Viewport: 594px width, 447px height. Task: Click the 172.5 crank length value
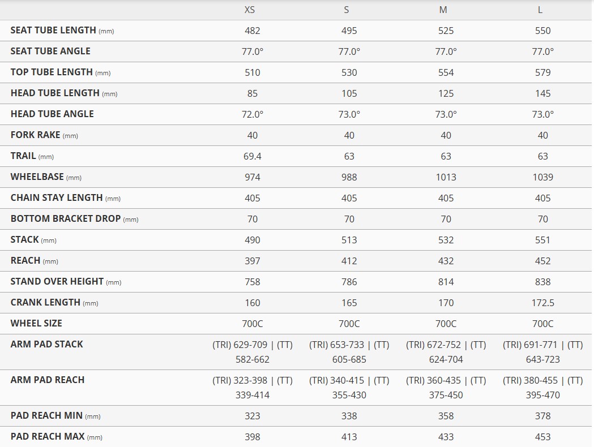[x=543, y=303]
